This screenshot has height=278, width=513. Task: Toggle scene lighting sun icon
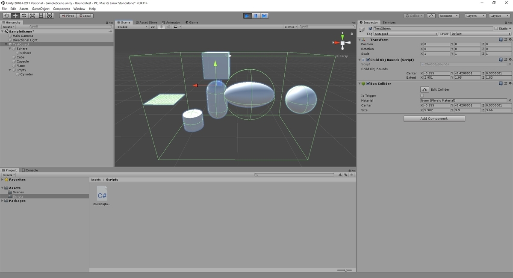pos(162,27)
